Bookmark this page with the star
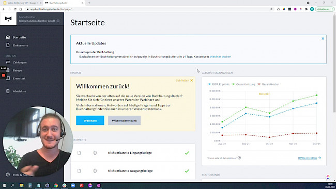Screen dimensions: 336x189 click(271, 9)
